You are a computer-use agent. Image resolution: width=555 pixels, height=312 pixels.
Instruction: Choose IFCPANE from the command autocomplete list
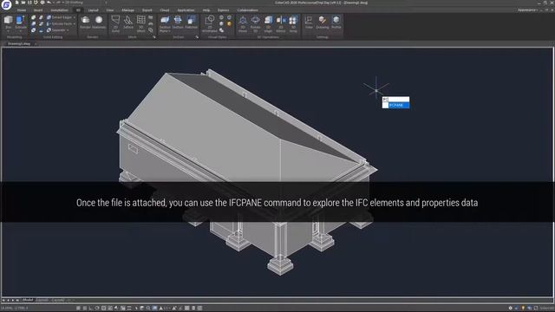tap(395, 106)
